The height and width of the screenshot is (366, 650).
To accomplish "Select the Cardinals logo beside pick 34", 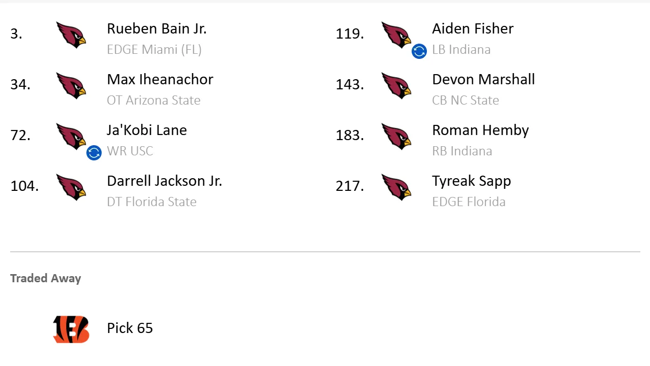I will (71, 86).
